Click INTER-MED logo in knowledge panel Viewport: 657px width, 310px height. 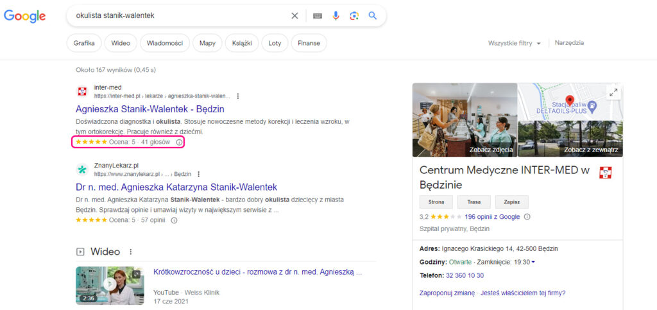click(606, 173)
